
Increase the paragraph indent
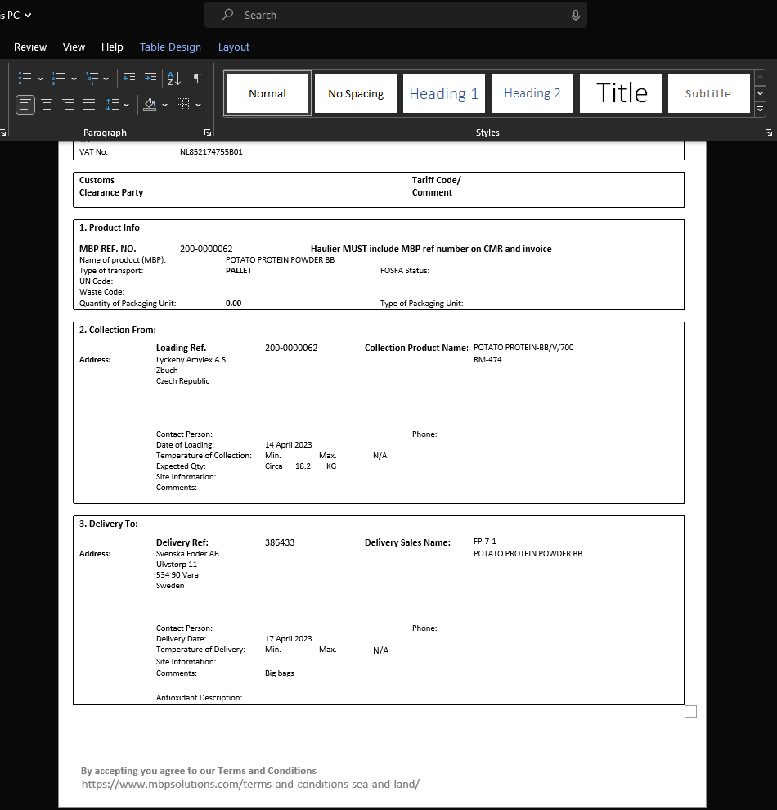click(150, 79)
